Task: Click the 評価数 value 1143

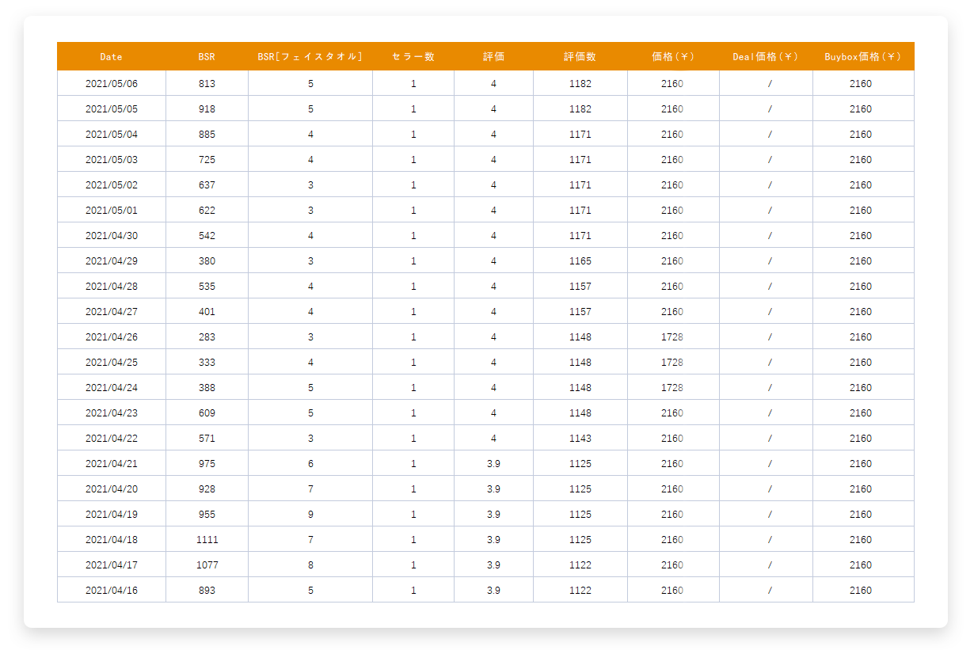Action: click(x=580, y=439)
